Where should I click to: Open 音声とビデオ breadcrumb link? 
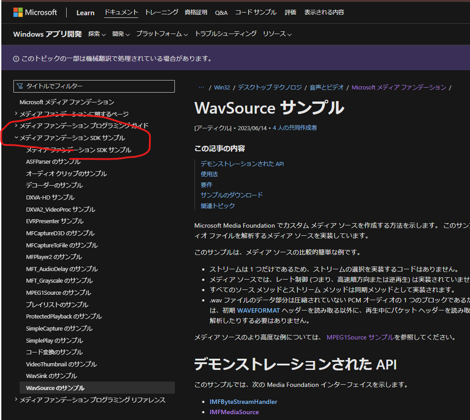click(327, 88)
